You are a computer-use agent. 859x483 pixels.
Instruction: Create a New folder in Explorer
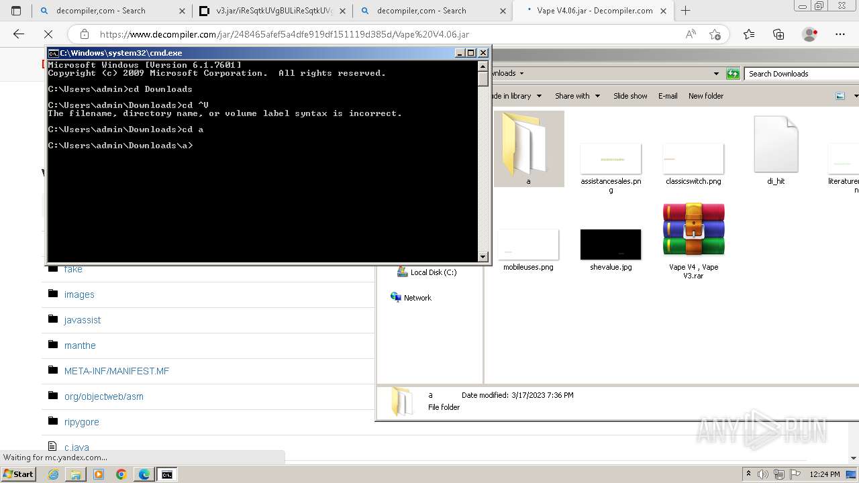coord(706,96)
